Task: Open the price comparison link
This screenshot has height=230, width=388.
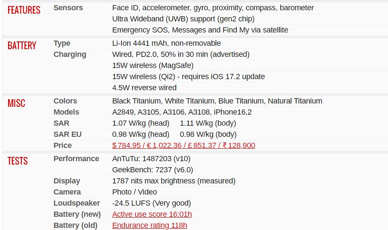Action: pyautogui.click(x=184, y=145)
